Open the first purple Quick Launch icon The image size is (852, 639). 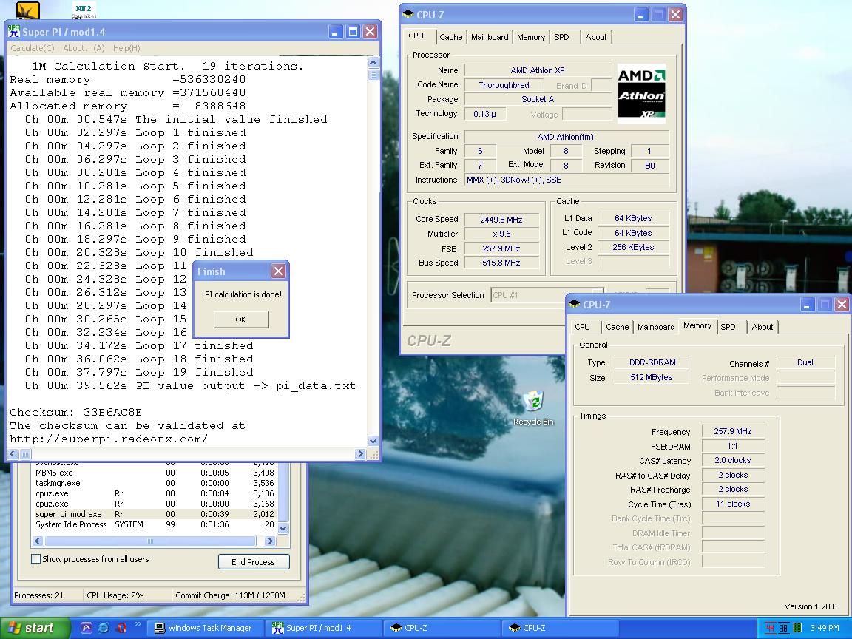(x=87, y=628)
